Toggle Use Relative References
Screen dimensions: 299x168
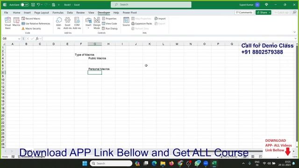click(36, 23)
